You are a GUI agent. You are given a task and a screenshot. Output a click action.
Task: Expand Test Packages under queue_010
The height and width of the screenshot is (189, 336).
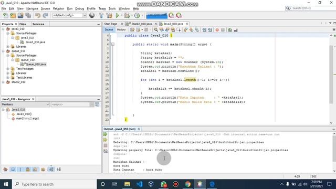click(x=8, y=69)
